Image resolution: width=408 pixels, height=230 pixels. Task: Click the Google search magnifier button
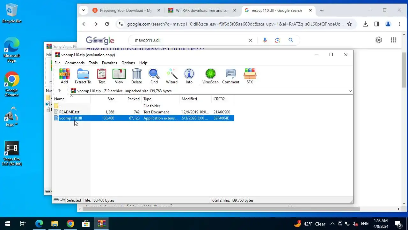click(x=291, y=40)
